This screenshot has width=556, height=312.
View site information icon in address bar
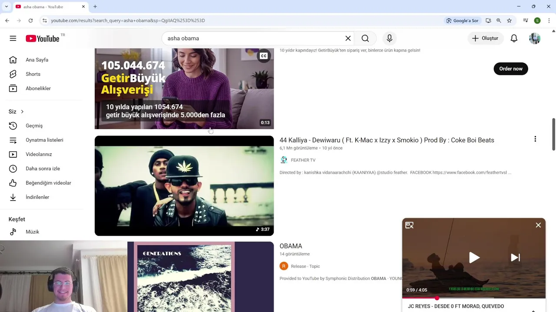click(44, 20)
